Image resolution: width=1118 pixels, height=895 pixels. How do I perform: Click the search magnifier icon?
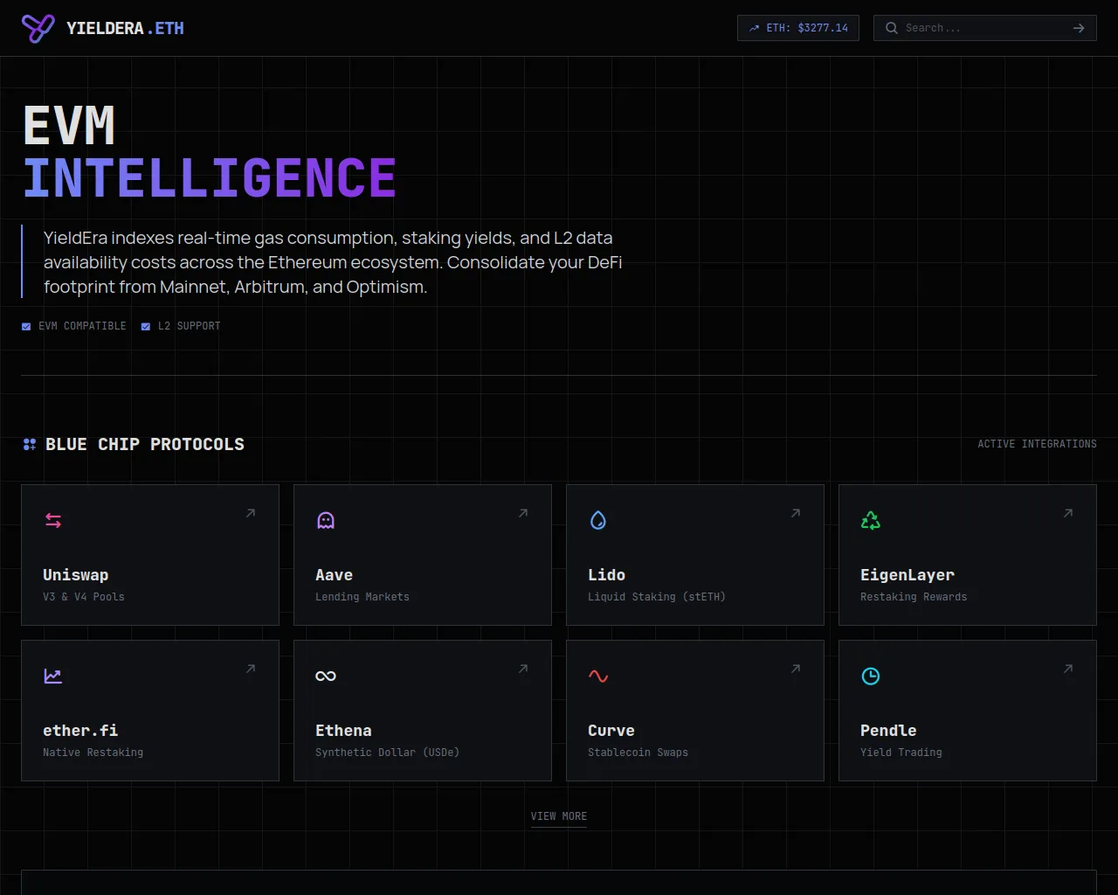tap(892, 28)
